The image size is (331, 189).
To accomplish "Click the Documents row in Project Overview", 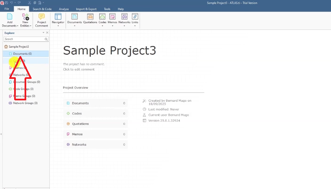I will (x=95, y=103).
